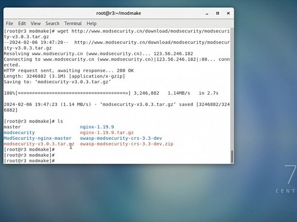
Task: Click the title bar text root@r3:~/modmake
Action: tap(118, 13)
